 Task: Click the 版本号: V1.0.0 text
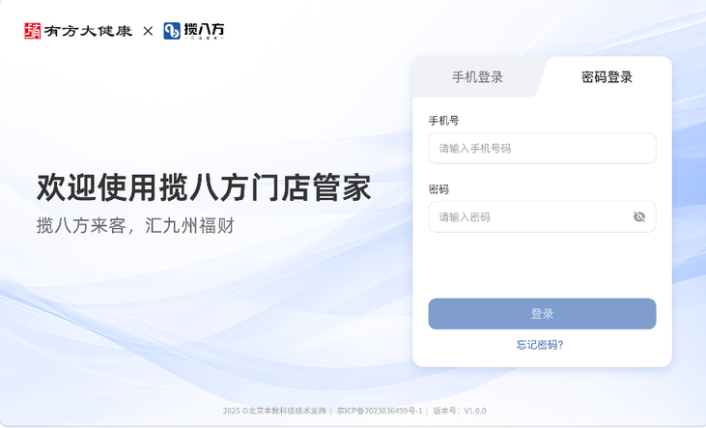pyautogui.click(x=460, y=411)
